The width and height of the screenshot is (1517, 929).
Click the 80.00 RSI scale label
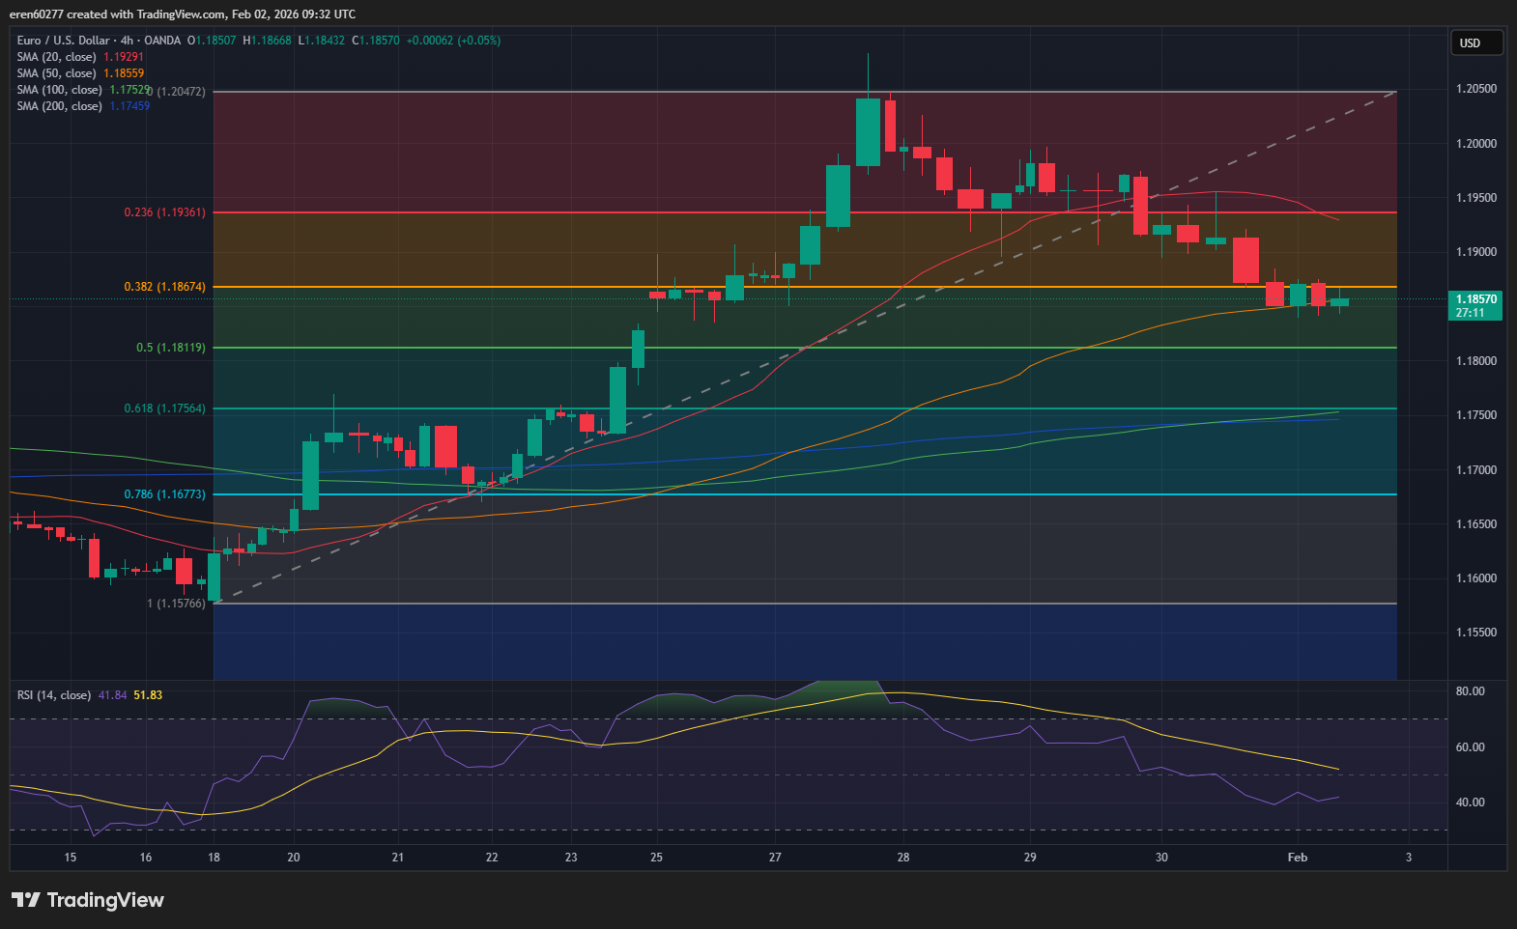1470,691
